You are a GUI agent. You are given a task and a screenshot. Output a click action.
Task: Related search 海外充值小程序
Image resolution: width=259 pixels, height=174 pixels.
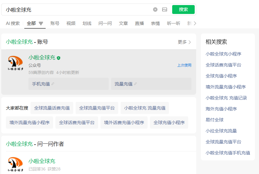(221, 109)
